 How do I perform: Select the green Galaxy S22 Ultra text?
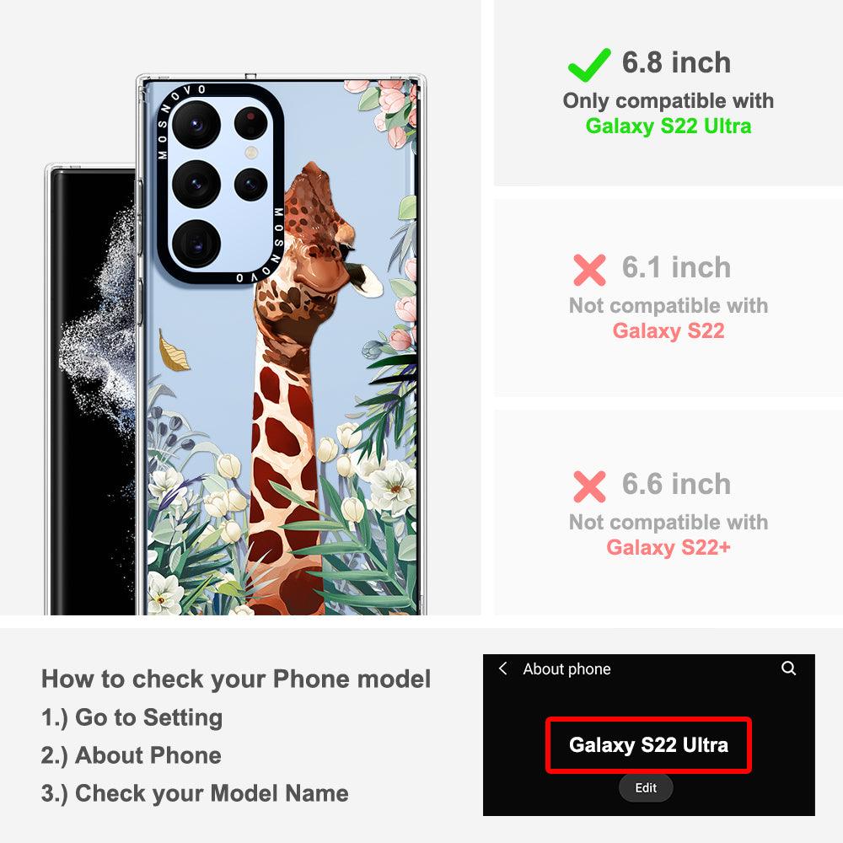[668, 126]
